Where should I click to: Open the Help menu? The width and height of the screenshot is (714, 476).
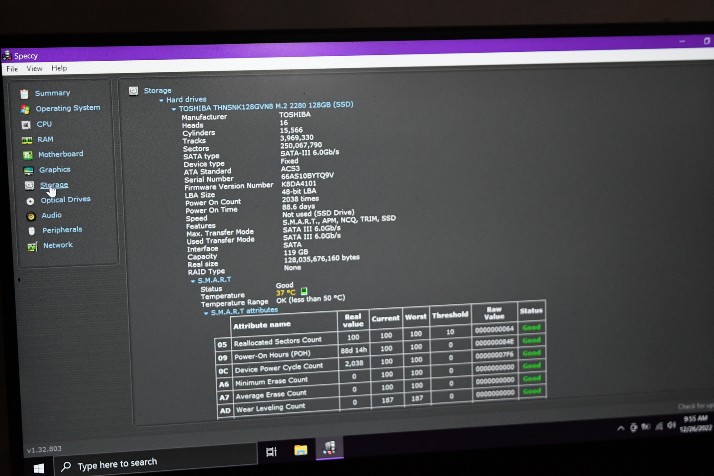pos(59,68)
